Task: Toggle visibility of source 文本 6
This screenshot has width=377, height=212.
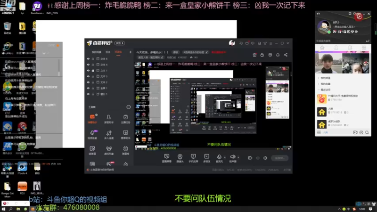Action: pos(88,58)
